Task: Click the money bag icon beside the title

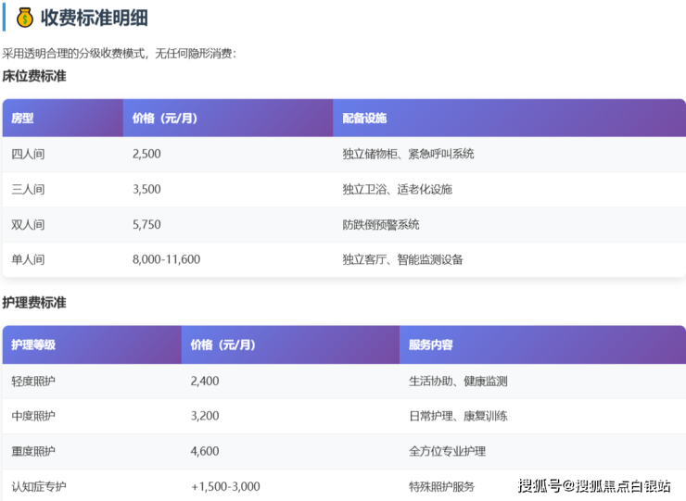Action: click(x=25, y=18)
